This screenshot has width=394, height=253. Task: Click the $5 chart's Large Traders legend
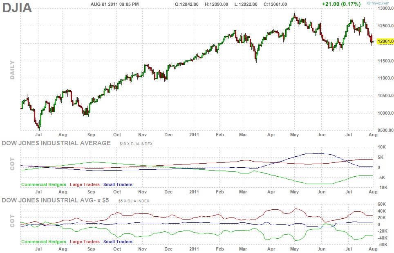pos(85,242)
